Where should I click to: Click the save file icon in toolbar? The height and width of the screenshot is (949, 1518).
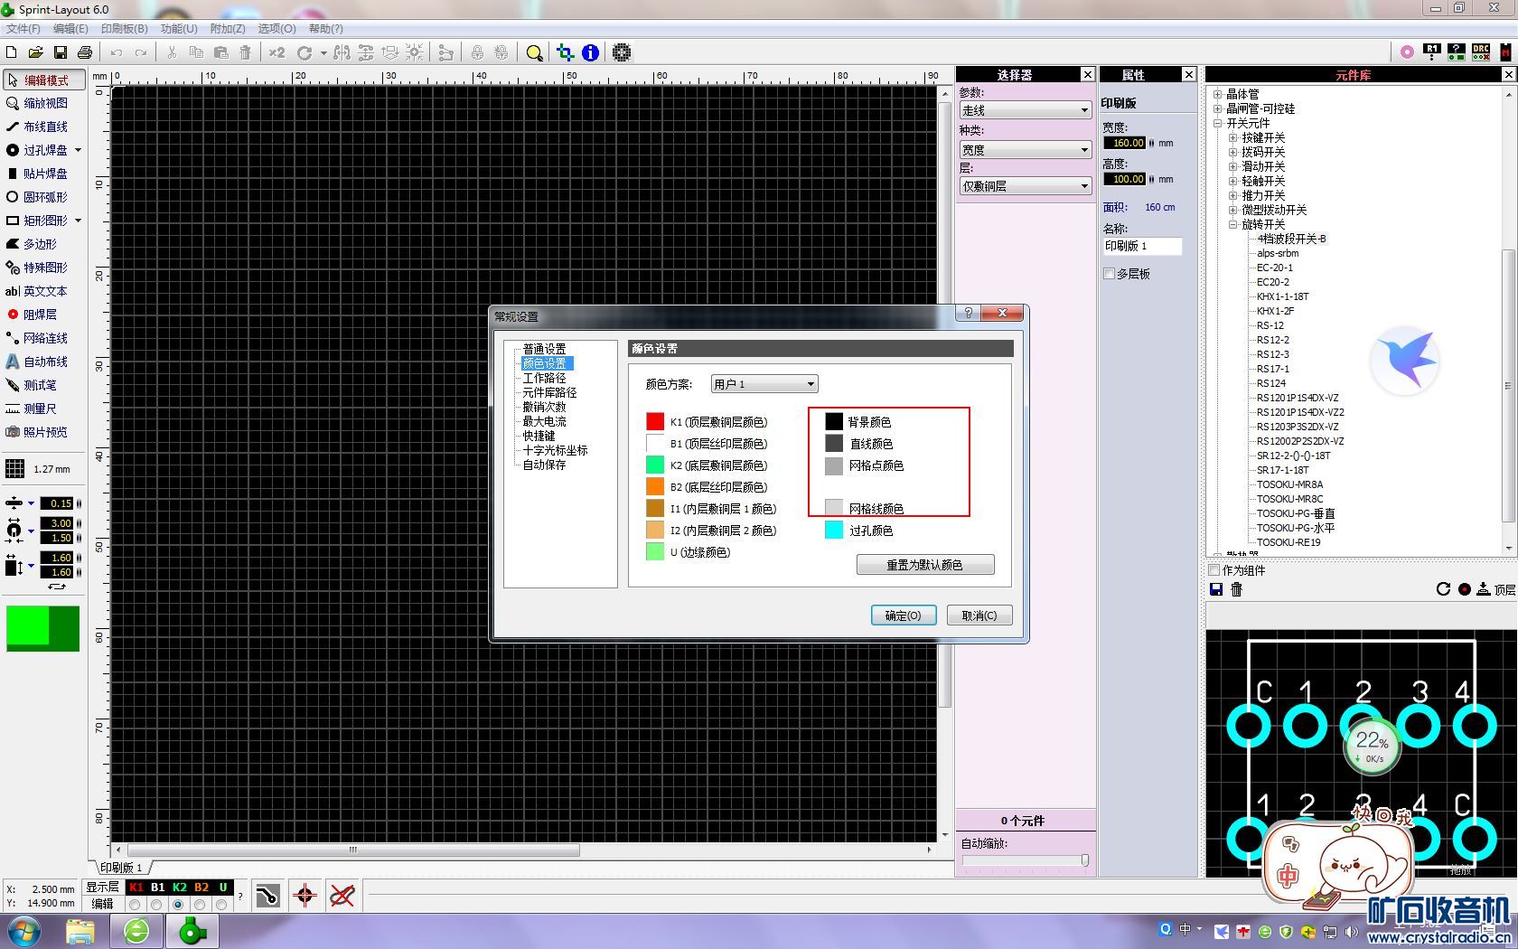click(x=61, y=52)
